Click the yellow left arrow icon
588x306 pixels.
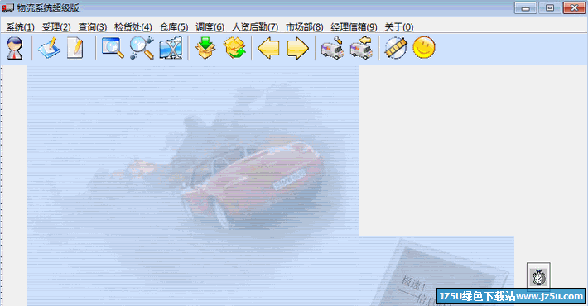(x=268, y=48)
